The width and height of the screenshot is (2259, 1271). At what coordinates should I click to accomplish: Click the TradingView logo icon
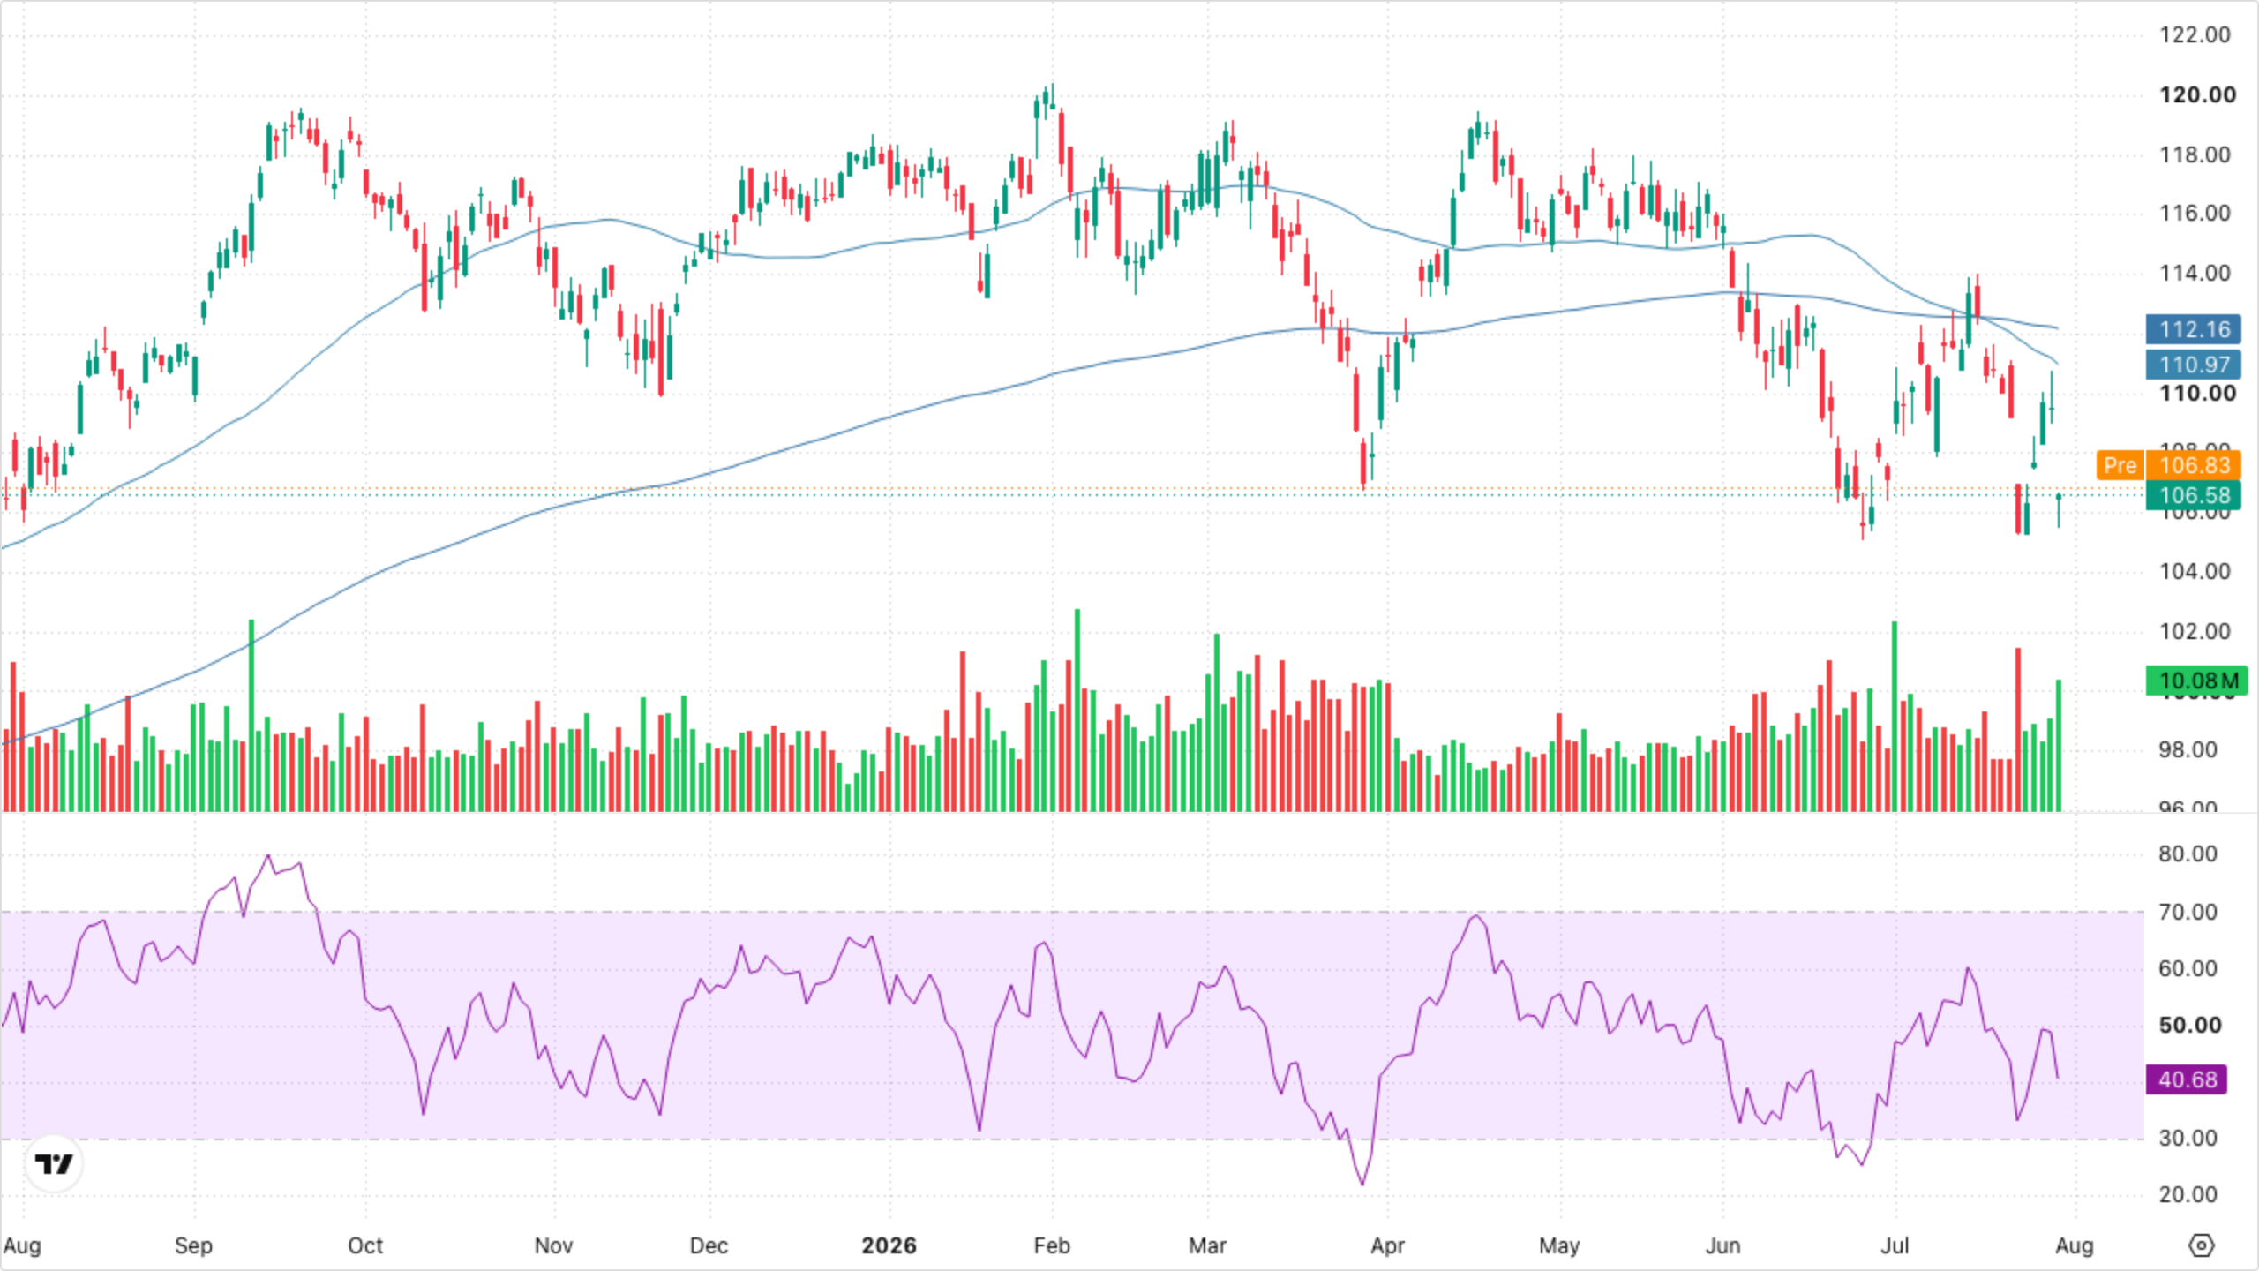coord(54,1164)
